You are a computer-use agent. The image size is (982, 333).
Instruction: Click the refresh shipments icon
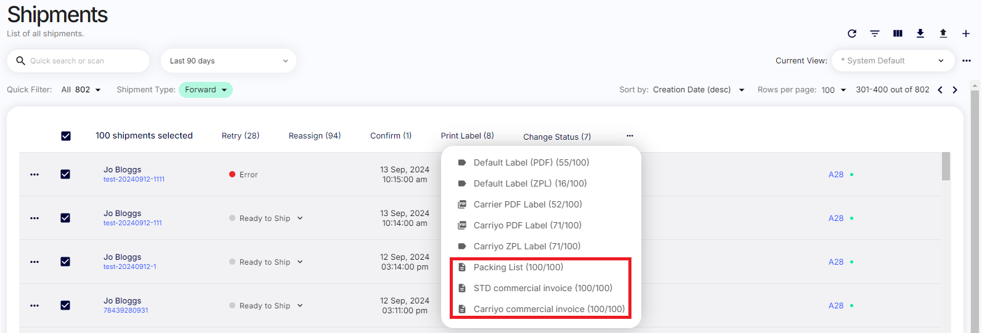point(852,34)
